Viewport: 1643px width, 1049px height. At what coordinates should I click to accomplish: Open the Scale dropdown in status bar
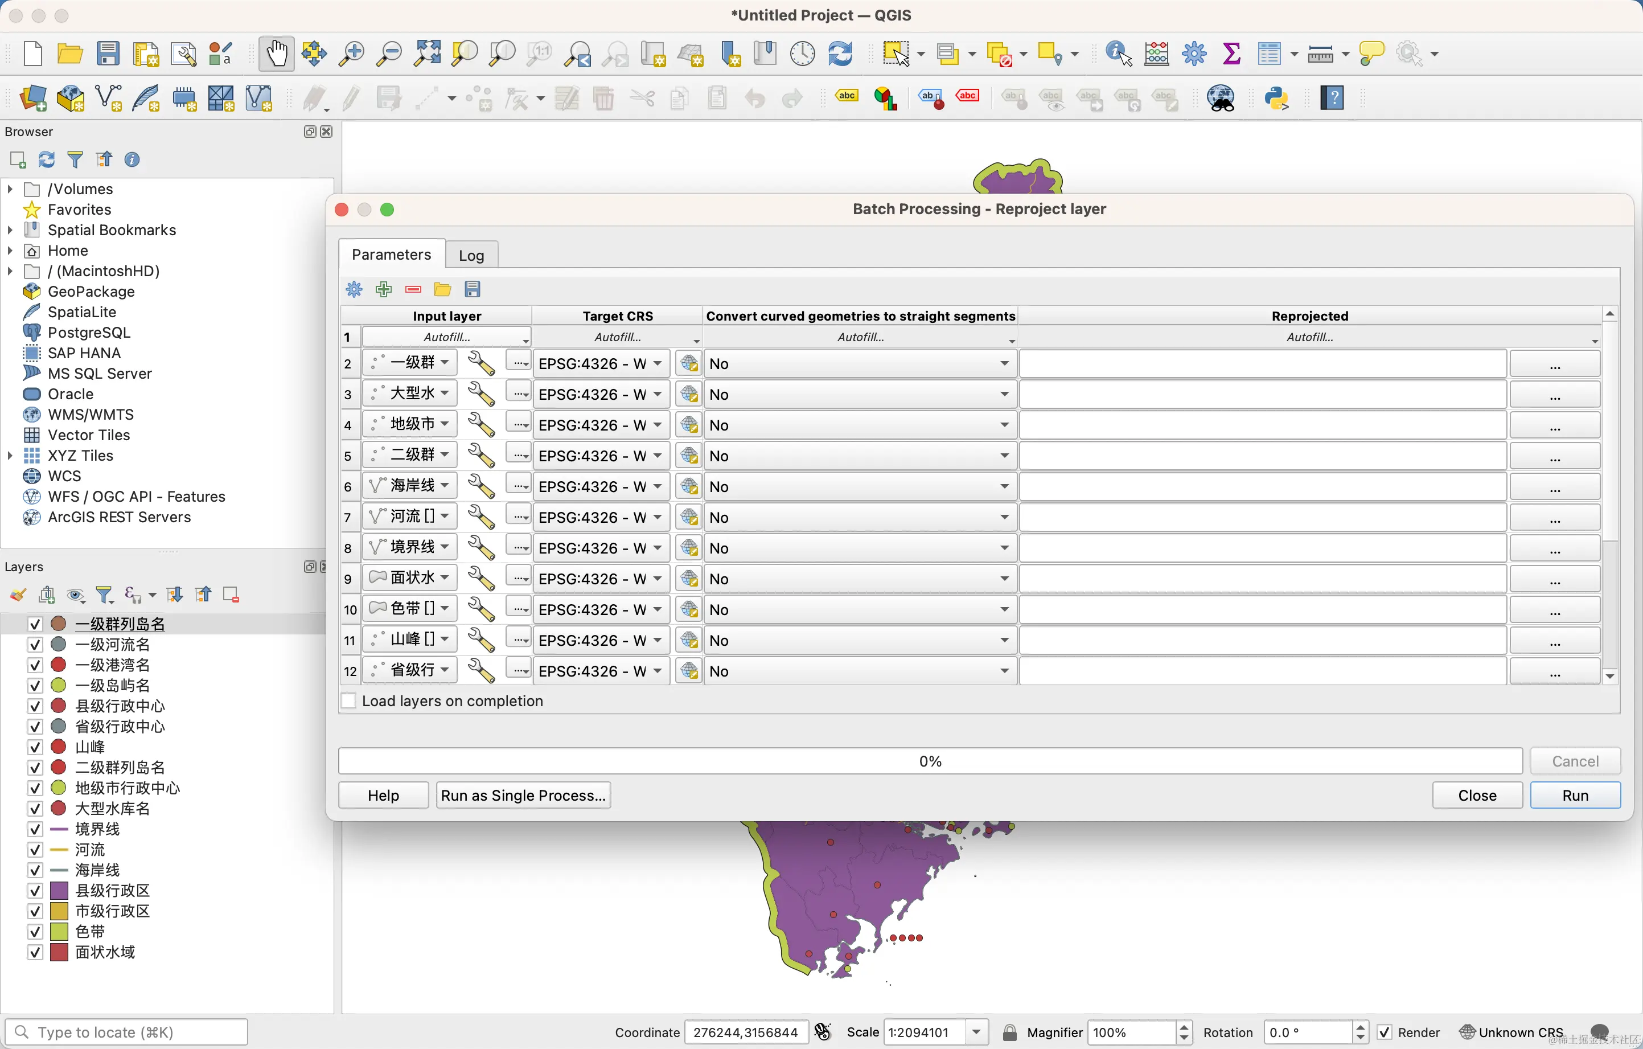pos(976,1032)
